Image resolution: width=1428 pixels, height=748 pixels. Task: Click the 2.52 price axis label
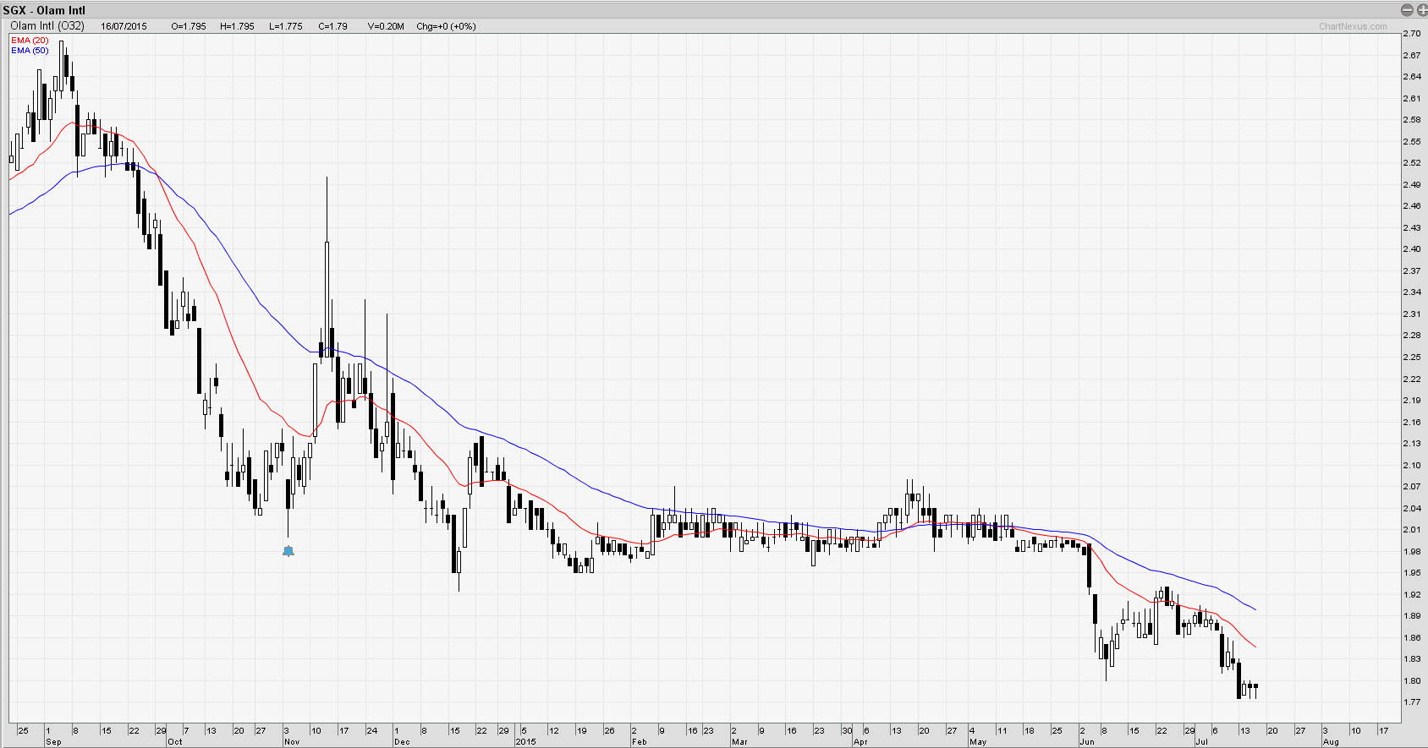[x=1411, y=163]
